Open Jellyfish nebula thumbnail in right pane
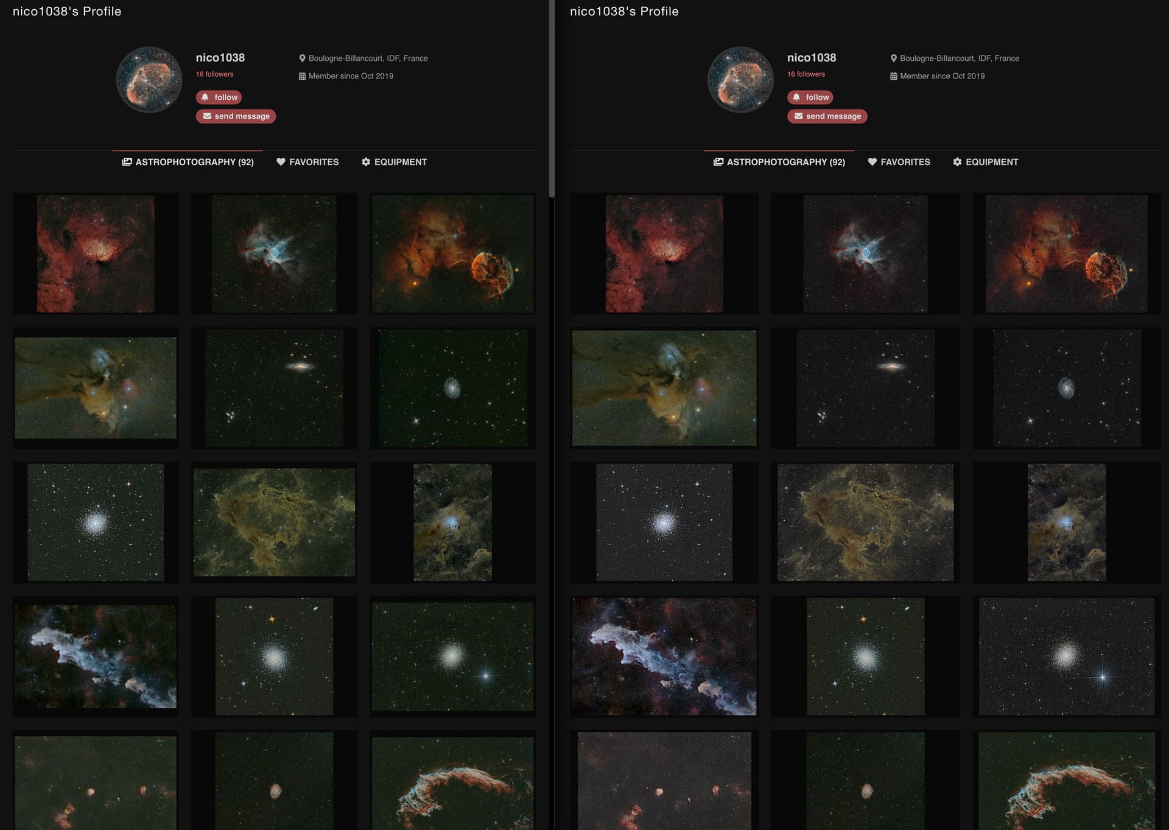This screenshot has height=830, width=1169. [x=1067, y=254]
